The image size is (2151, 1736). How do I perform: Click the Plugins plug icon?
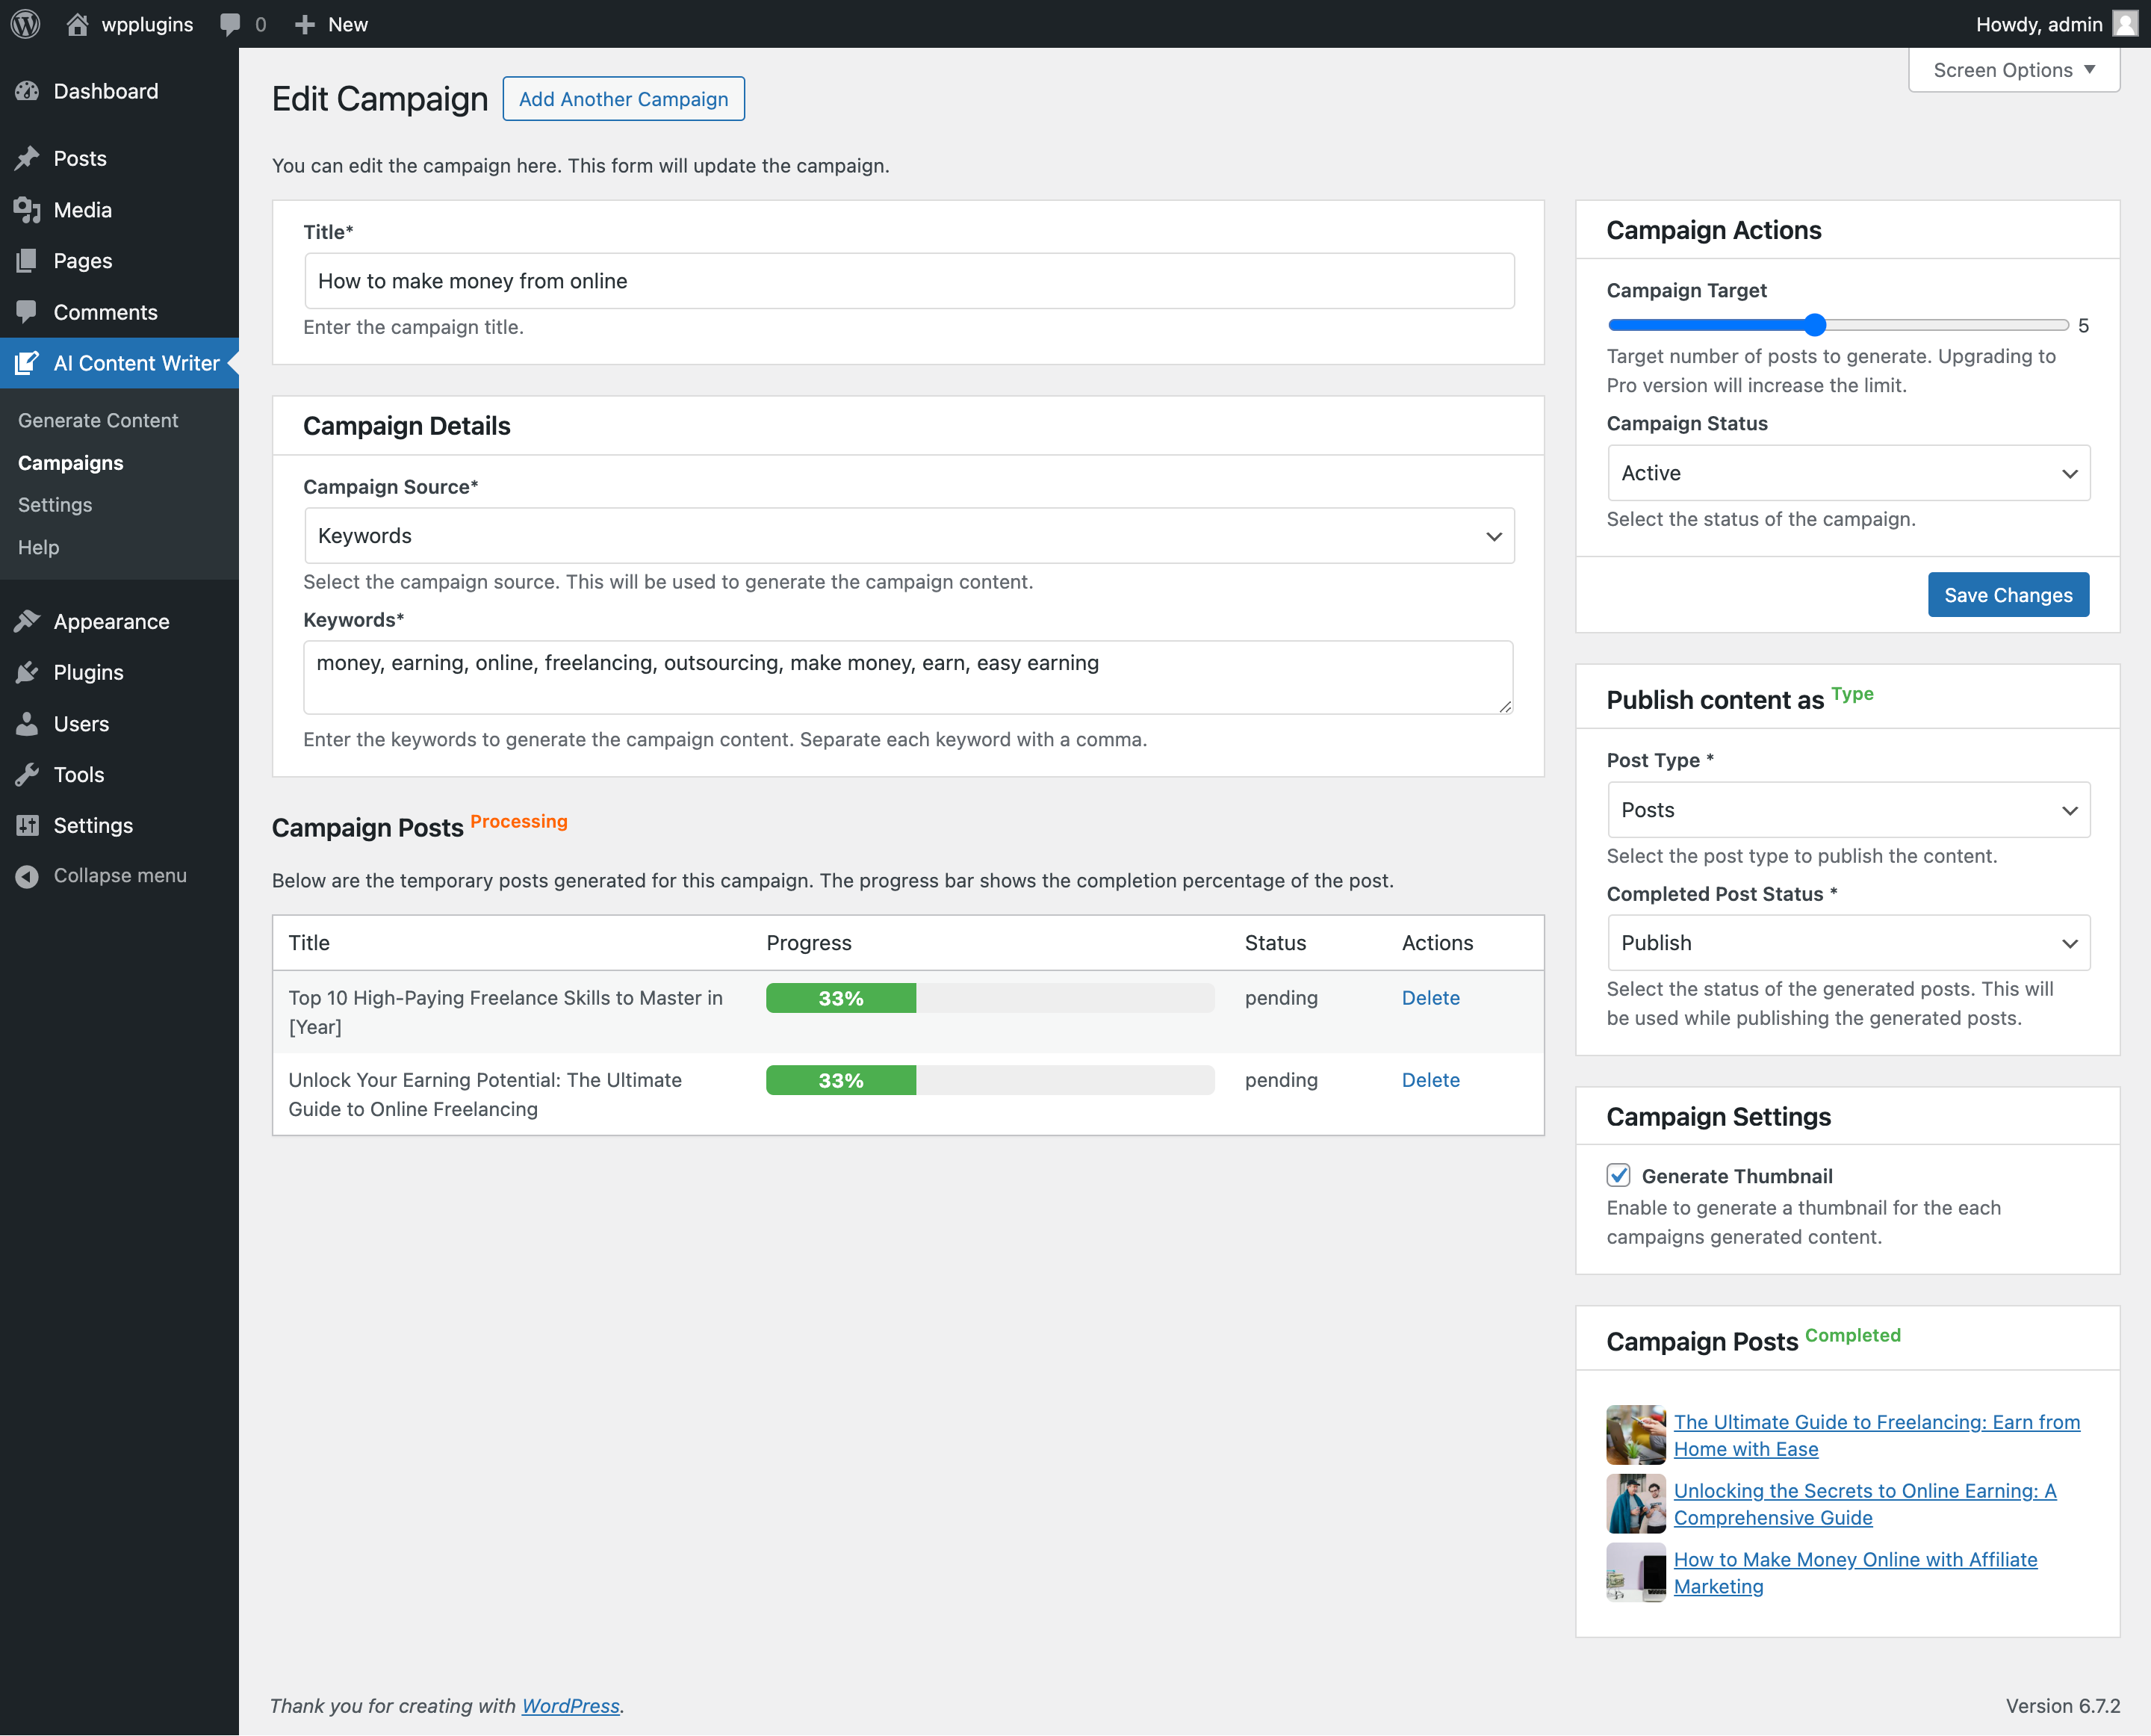pos(27,672)
